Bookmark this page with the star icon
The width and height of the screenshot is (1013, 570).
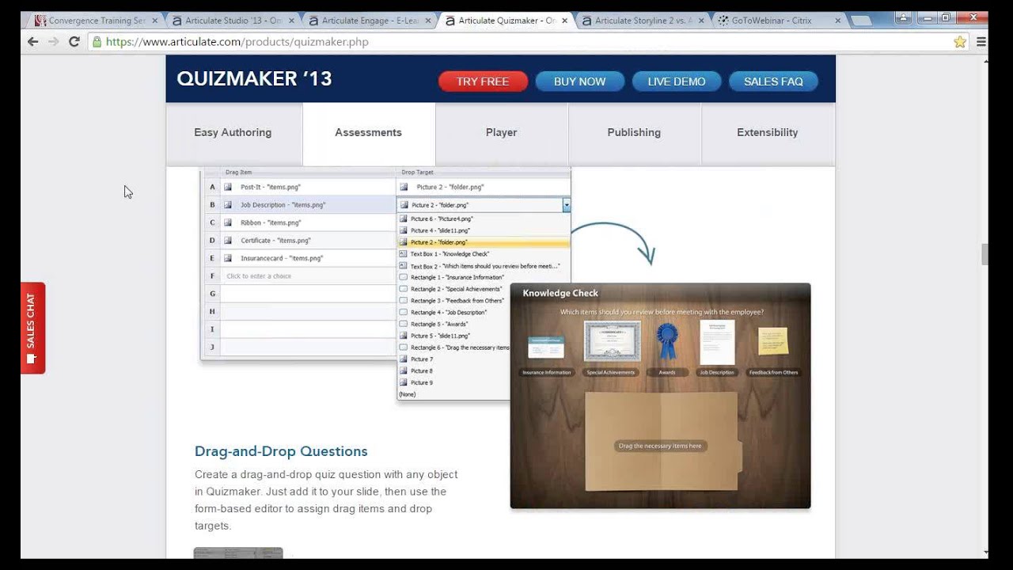pyautogui.click(x=960, y=42)
